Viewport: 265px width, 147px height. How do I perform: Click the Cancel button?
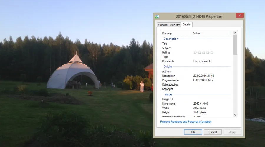click(x=213, y=132)
